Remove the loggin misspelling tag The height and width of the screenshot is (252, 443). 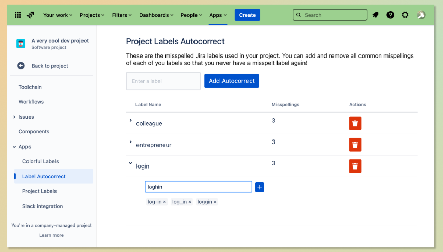pos(215,202)
